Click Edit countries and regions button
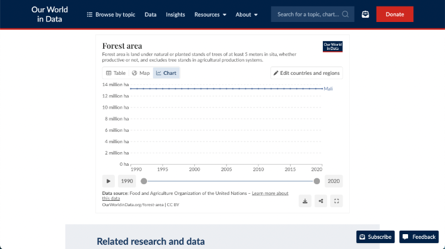 click(306, 73)
